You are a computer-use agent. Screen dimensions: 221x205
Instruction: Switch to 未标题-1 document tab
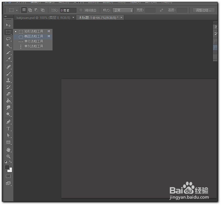tap(98, 18)
